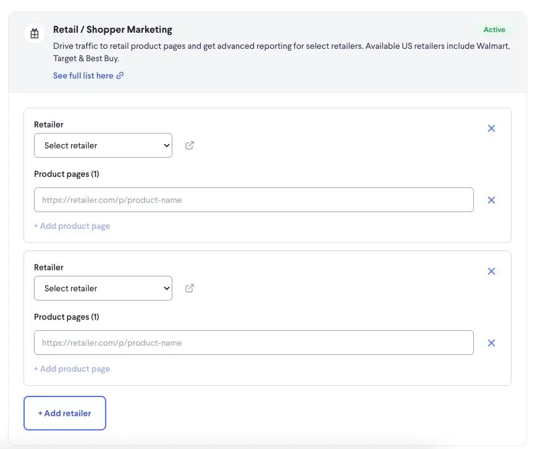540x449 pixels.
Task: Delete the first retailer's product page row
Action: click(x=491, y=200)
